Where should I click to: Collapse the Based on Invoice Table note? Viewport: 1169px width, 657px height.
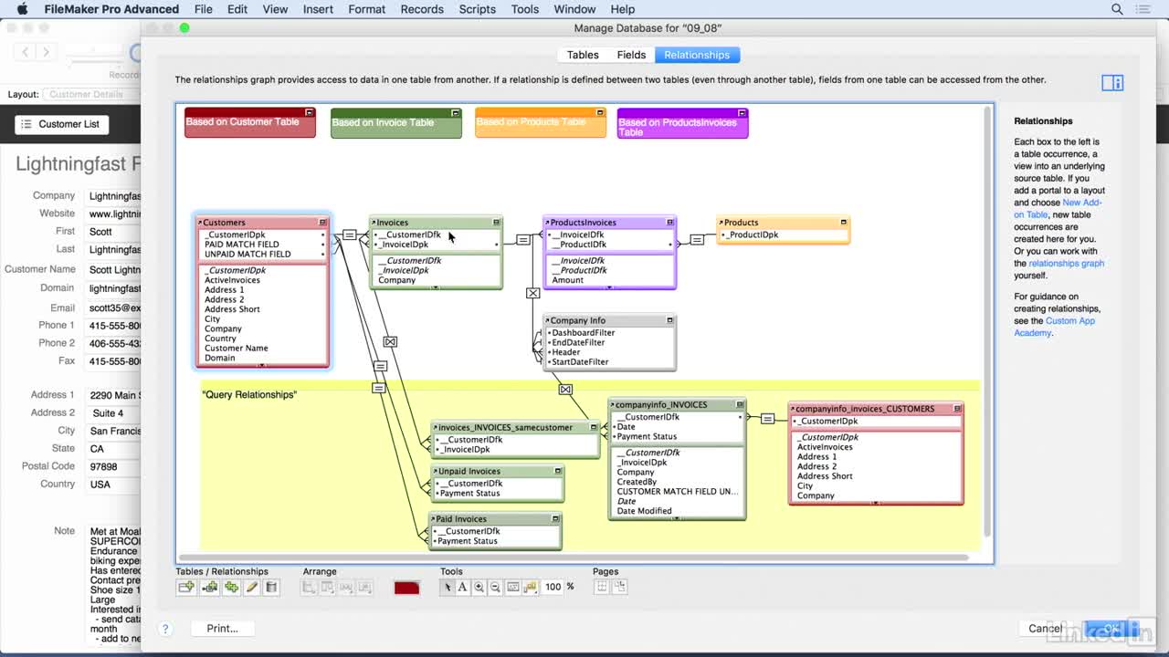coord(455,113)
